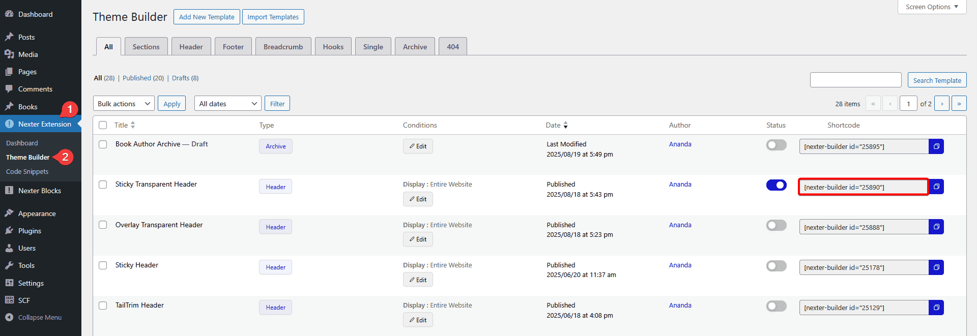Disable status toggle for Sticky Transparent Header

click(x=777, y=186)
